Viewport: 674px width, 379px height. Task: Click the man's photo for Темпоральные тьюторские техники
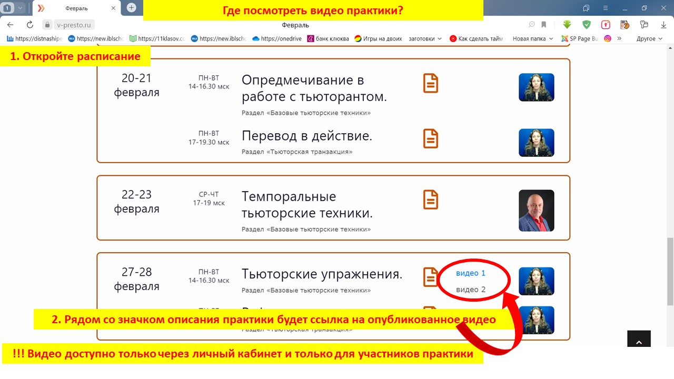click(537, 211)
